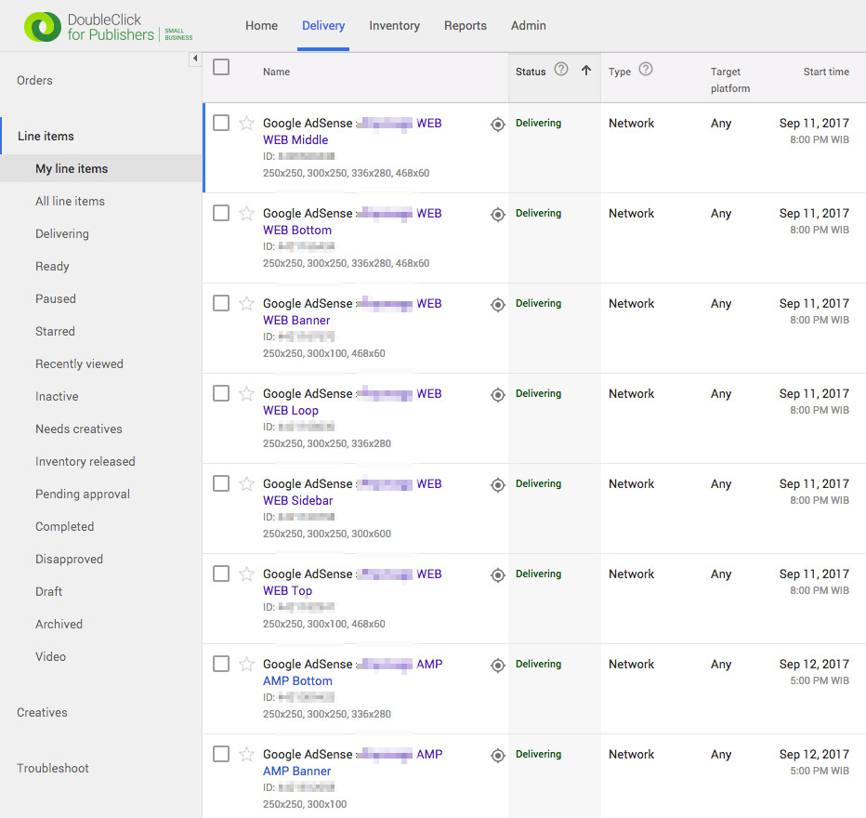Open the Inventory tab
Viewport: 866px width, 818px height.
click(394, 25)
